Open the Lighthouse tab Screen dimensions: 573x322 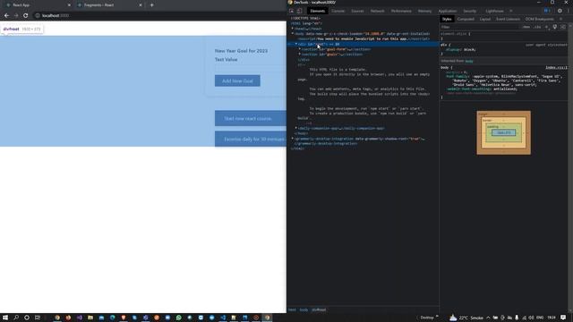tap(495, 11)
